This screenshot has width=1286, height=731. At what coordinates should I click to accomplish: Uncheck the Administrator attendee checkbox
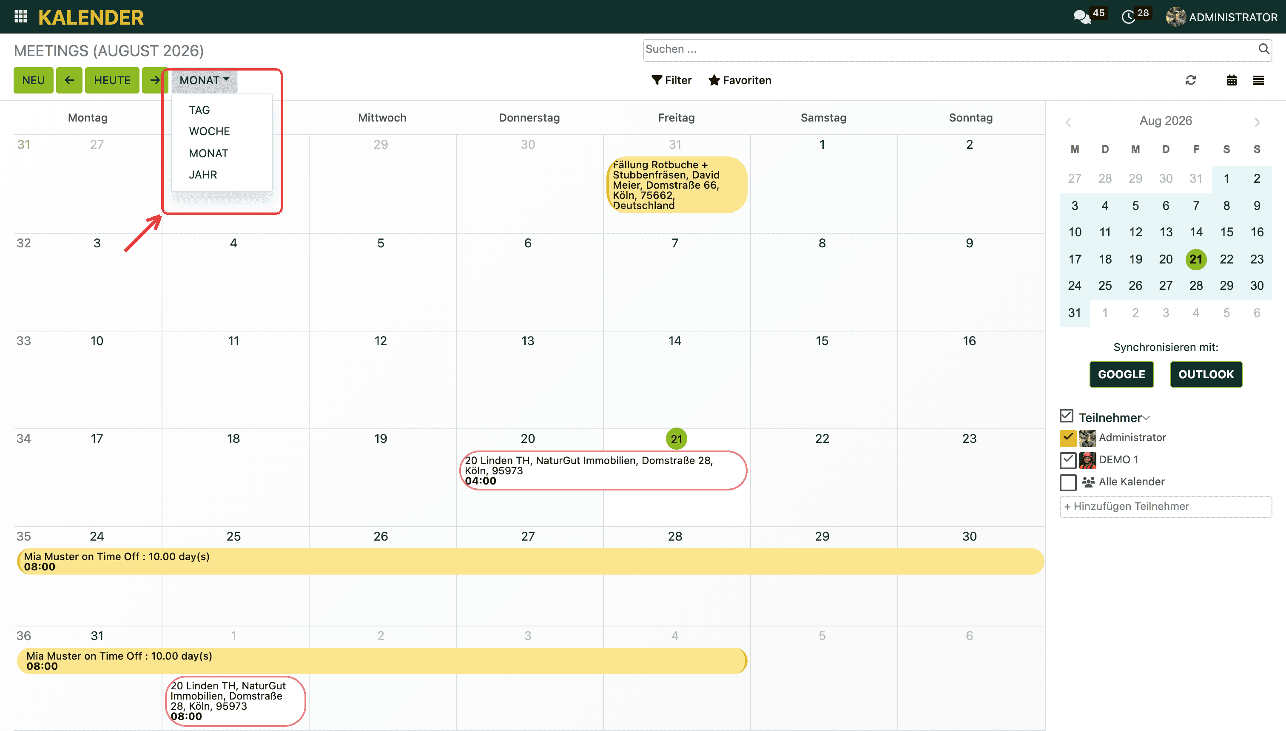click(x=1068, y=438)
